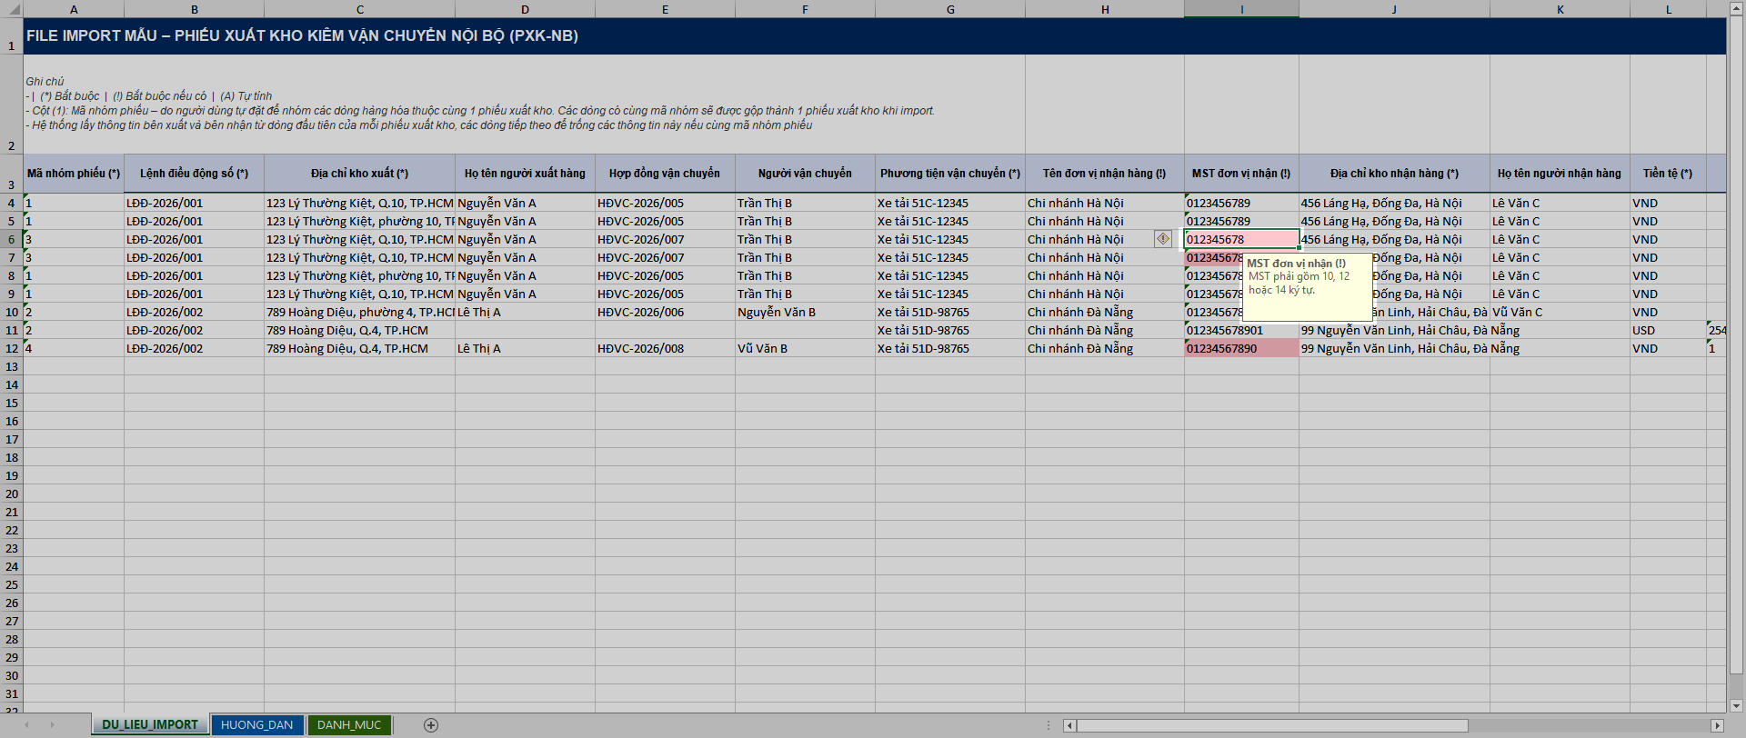Click the 'Địa chỉ kho nhận hàng (*)' header cell
This screenshot has height=738, width=1746.
1394,173
